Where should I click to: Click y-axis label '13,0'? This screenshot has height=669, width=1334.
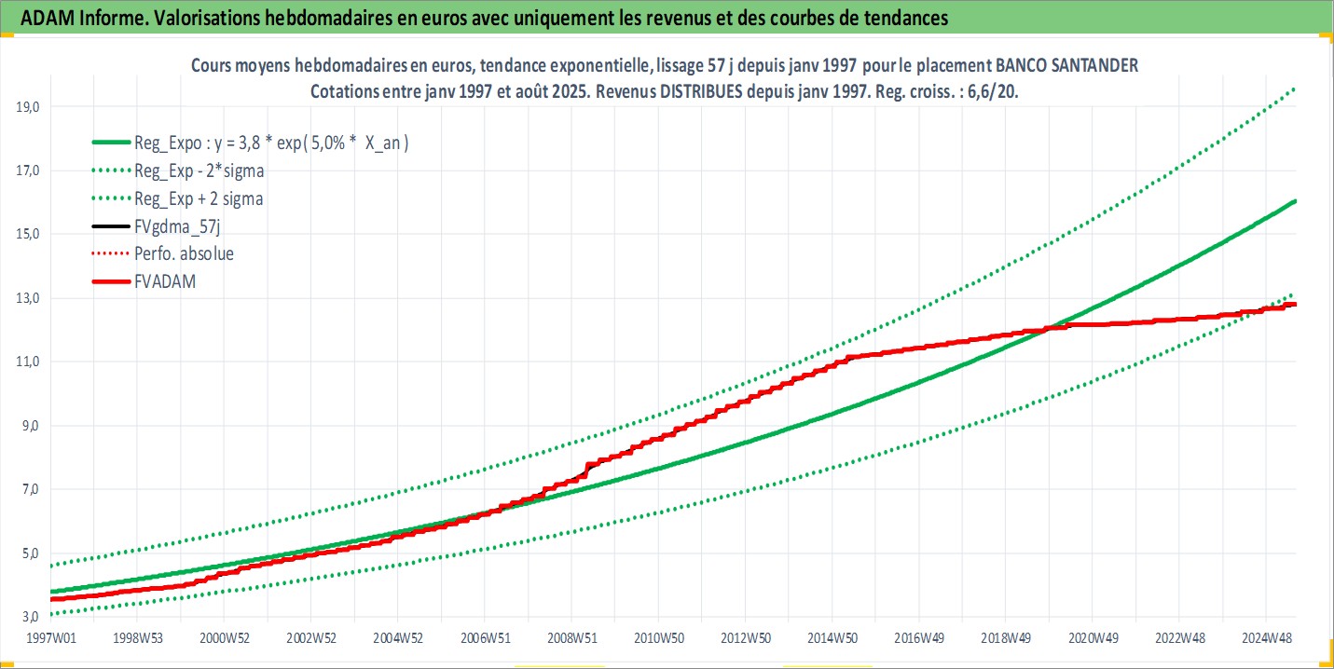[27, 298]
